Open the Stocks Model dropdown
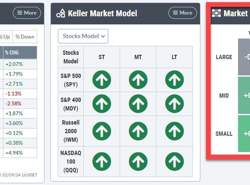250x185 pixels. click(x=83, y=36)
